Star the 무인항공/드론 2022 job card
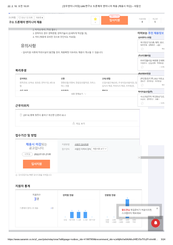Screen dimensions: 173x245 pyautogui.click(x=142, y=85)
